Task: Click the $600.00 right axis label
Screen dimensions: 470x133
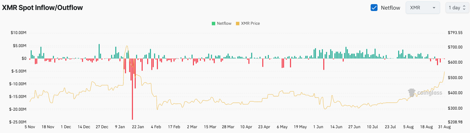Action: pyautogui.click(x=455, y=62)
